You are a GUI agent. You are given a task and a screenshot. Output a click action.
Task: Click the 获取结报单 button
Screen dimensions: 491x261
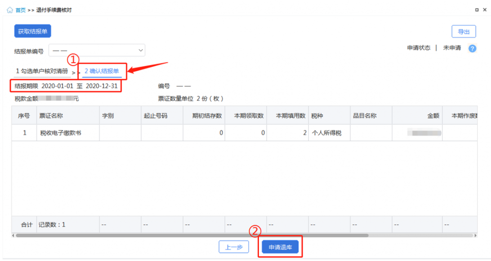tap(33, 31)
